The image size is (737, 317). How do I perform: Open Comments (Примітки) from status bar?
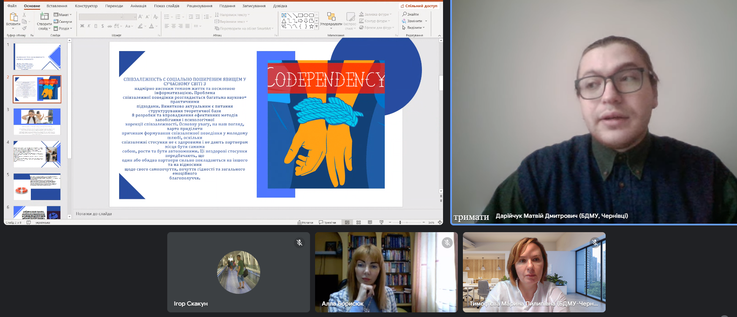[327, 222]
